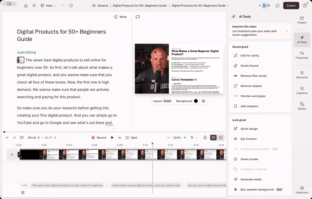Zoom out the timeline with minus
Screen dimensions: 312x199
[x=168, y=138]
